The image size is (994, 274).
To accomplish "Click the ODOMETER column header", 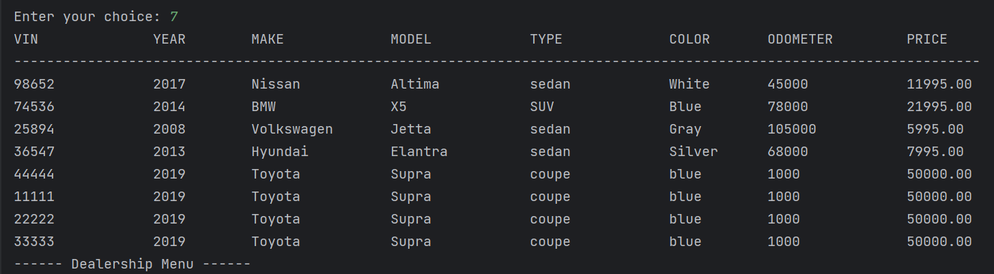I will (x=800, y=40).
